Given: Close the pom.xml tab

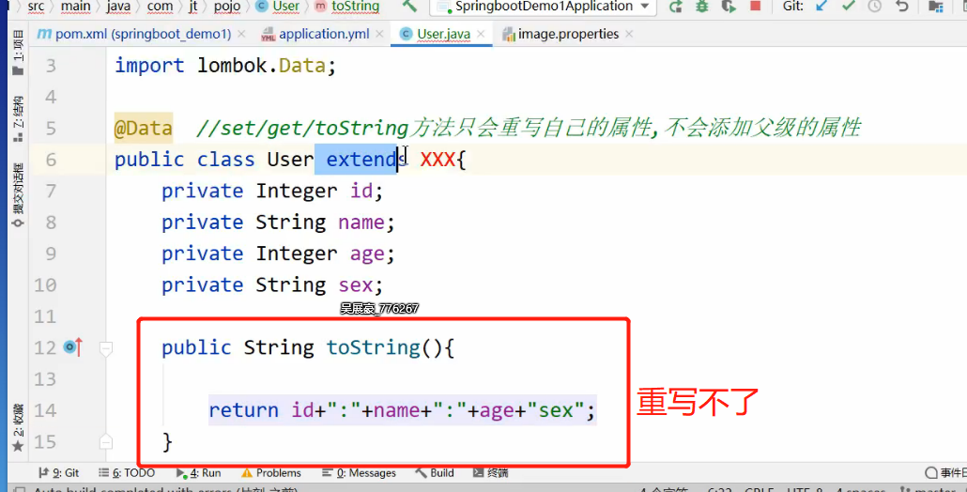Looking at the screenshot, I should pos(241,34).
